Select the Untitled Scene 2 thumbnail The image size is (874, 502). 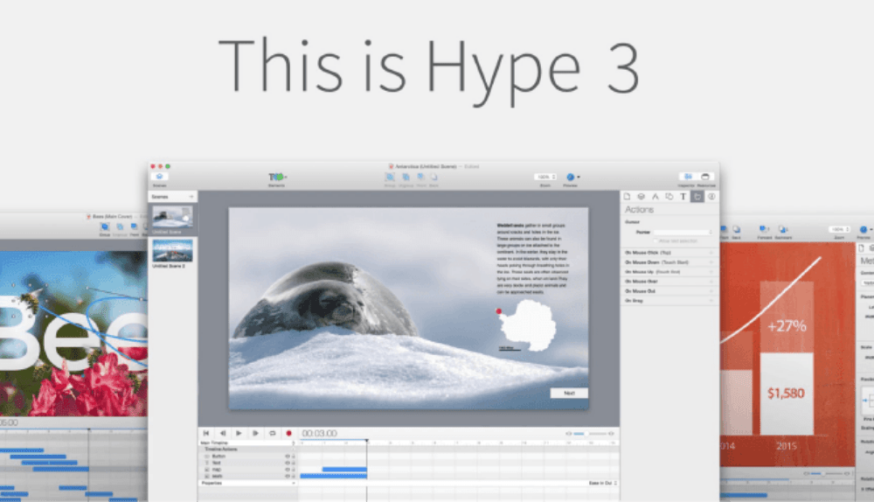tap(172, 250)
